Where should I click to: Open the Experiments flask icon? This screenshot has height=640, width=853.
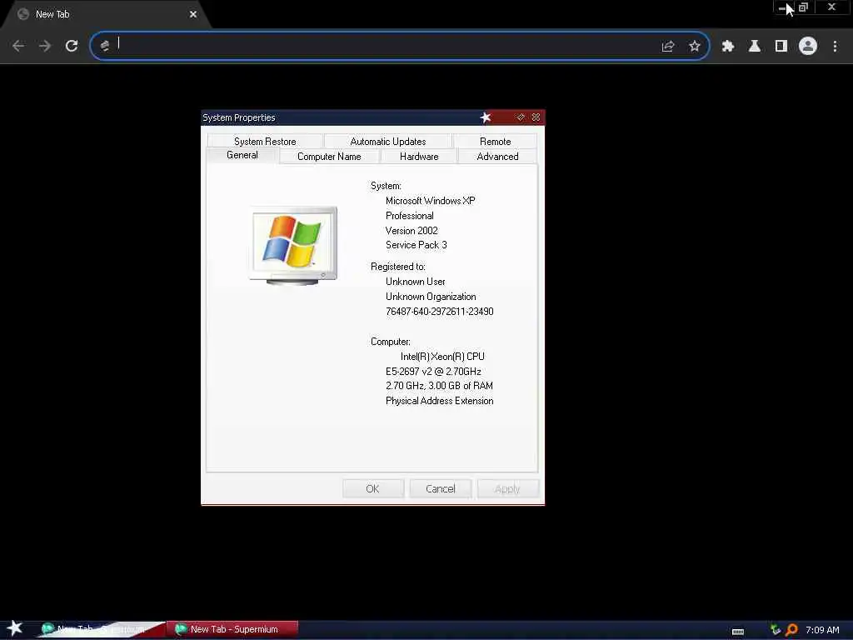pos(754,47)
